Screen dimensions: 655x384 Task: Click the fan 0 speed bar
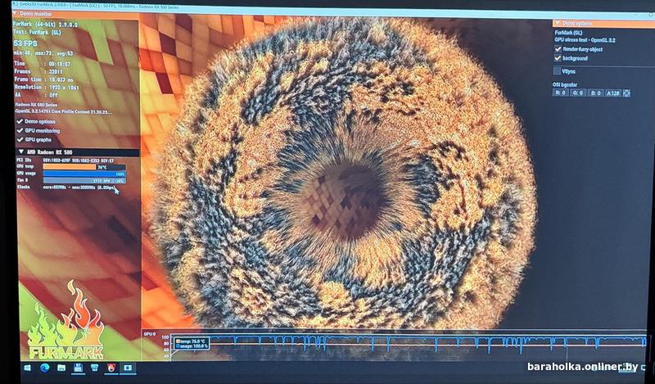pyautogui.click(x=84, y=180)
